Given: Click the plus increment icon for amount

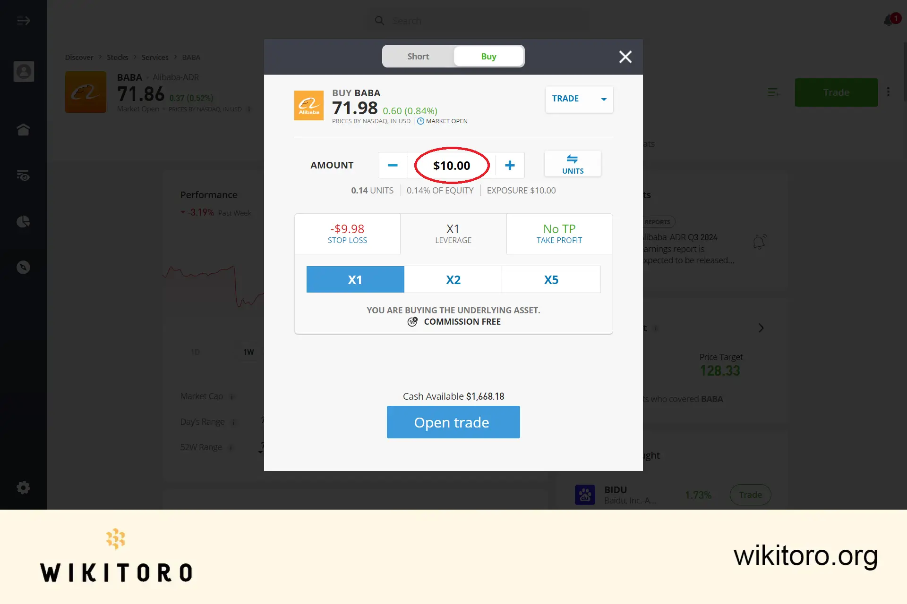Looking at the screenshot, I should coord(510,165).
